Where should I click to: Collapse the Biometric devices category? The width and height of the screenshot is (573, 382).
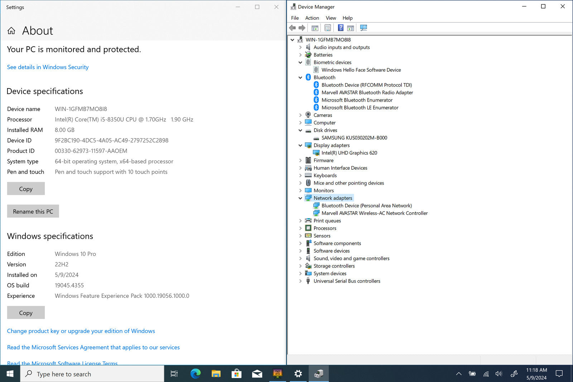point(300,62)
